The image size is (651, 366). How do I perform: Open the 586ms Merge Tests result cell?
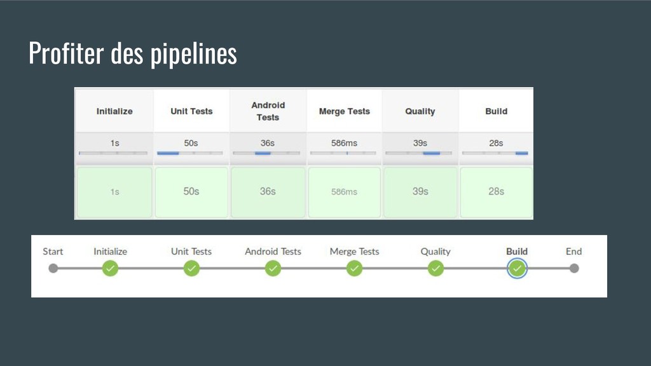[x=344, y=192]
